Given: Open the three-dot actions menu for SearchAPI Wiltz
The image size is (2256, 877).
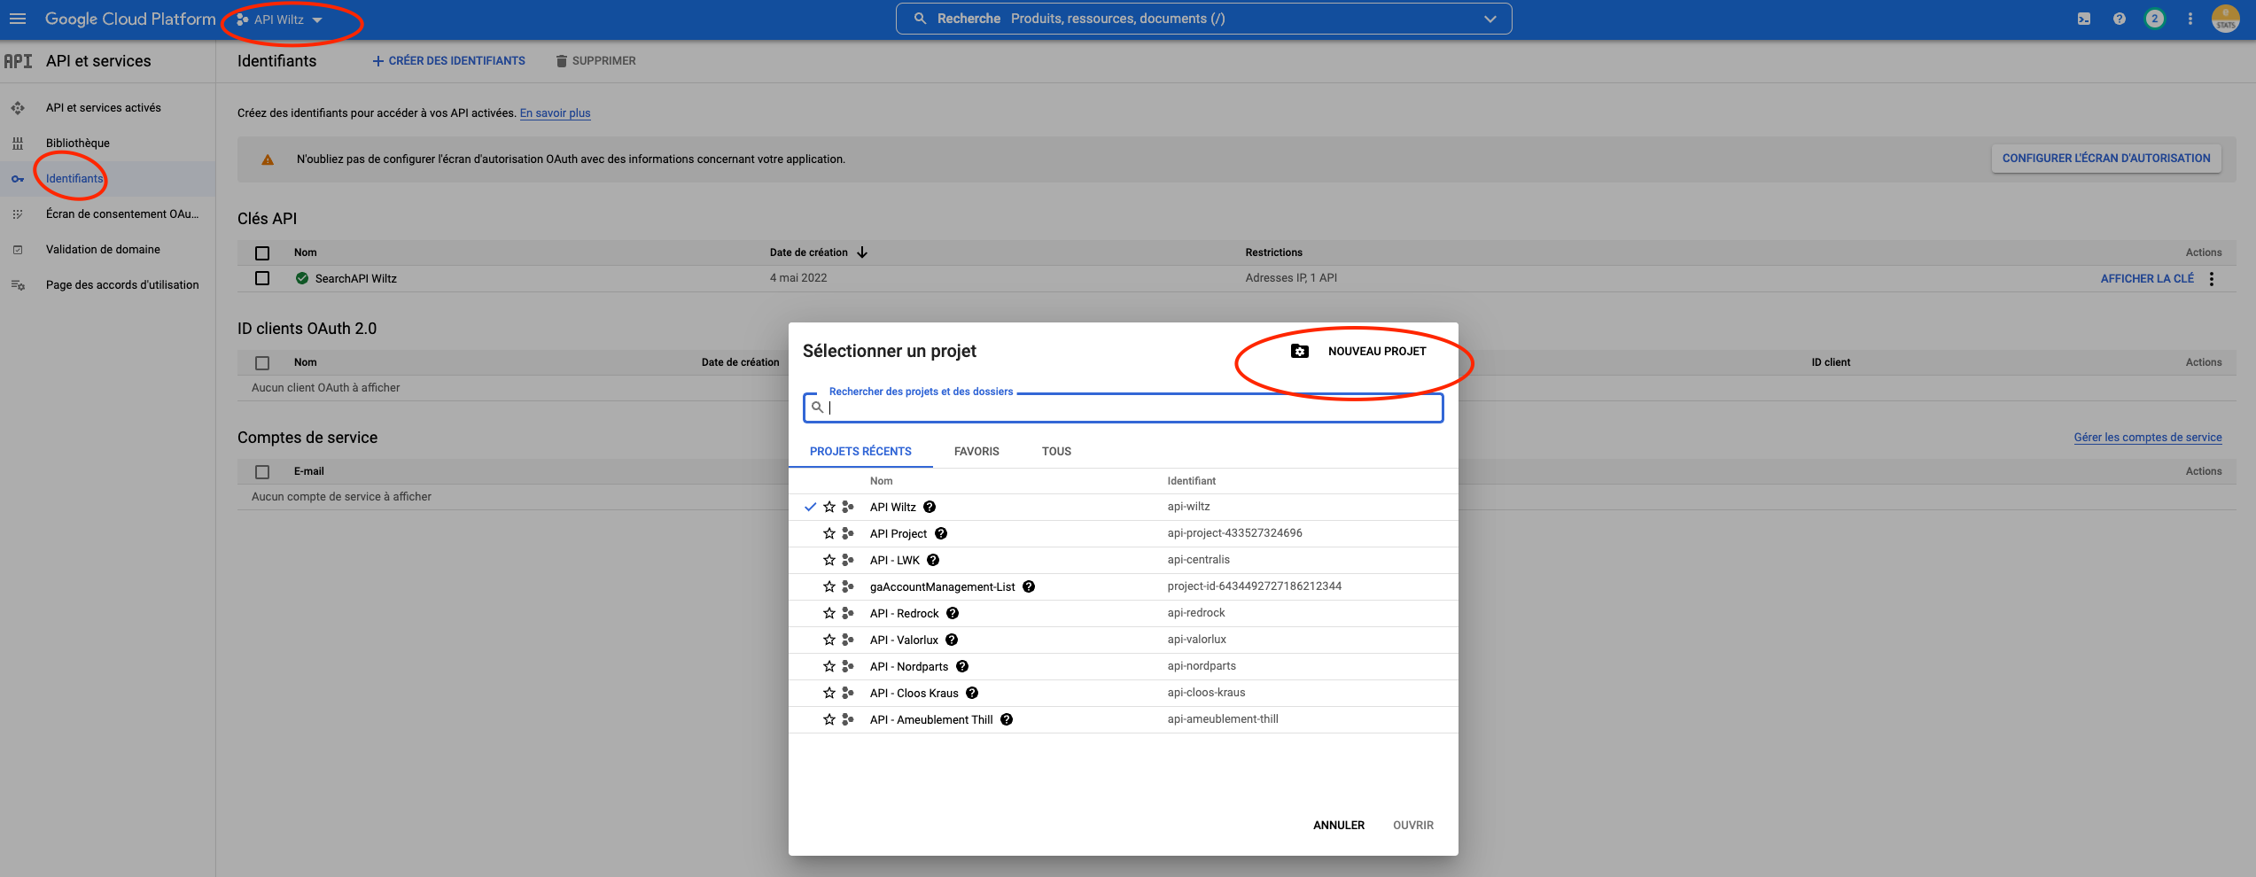Looking at the screenshot, I should [x=2212, y=278].
